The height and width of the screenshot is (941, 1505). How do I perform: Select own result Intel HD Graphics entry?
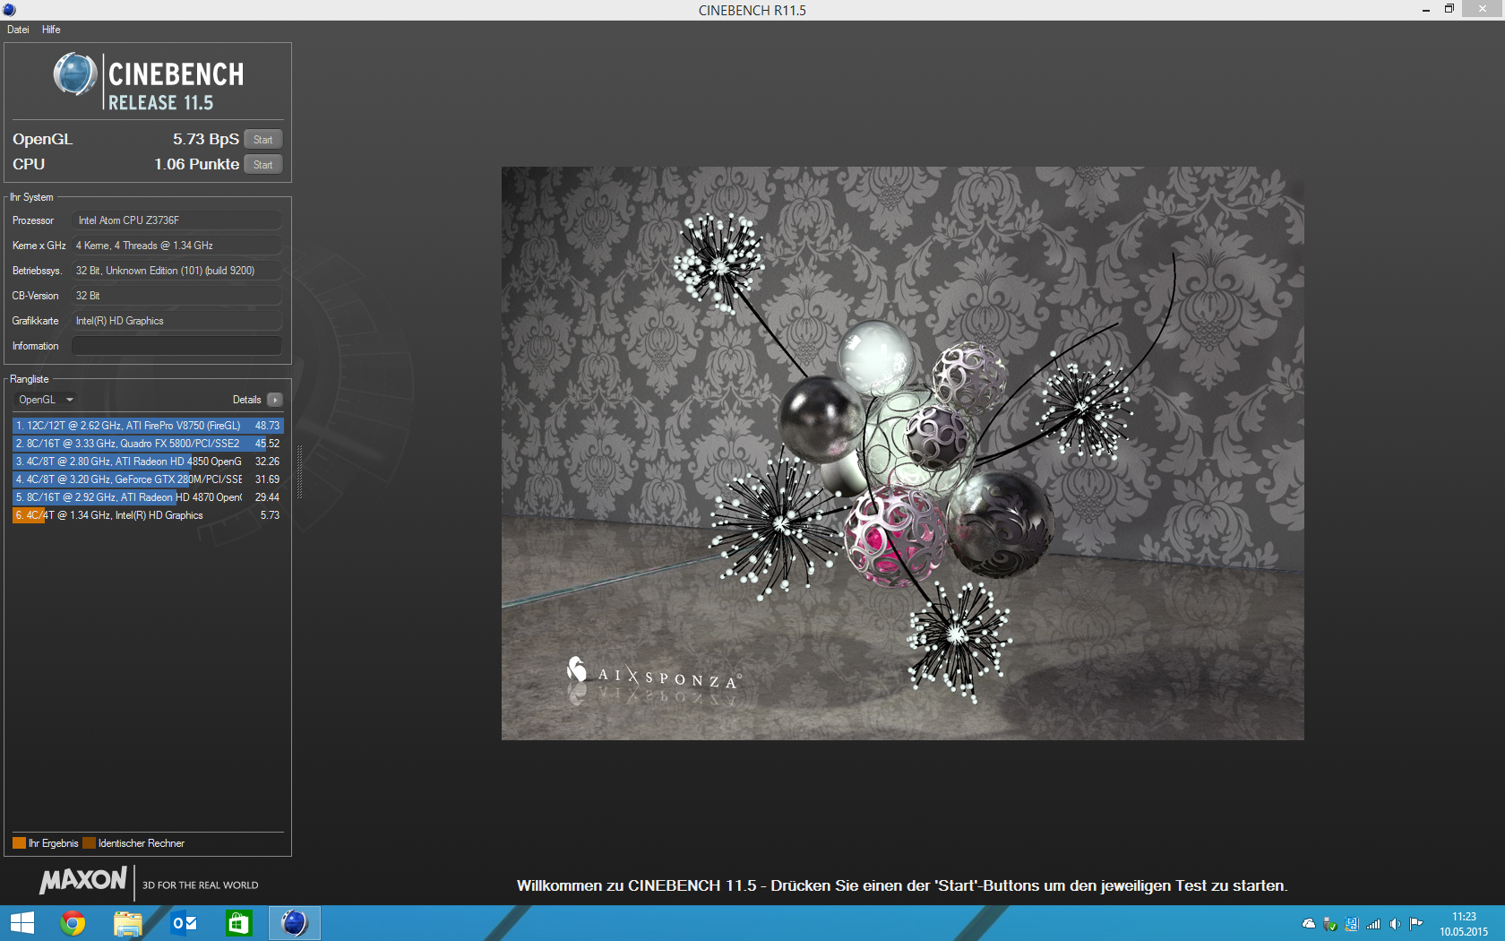click(148, 515)
